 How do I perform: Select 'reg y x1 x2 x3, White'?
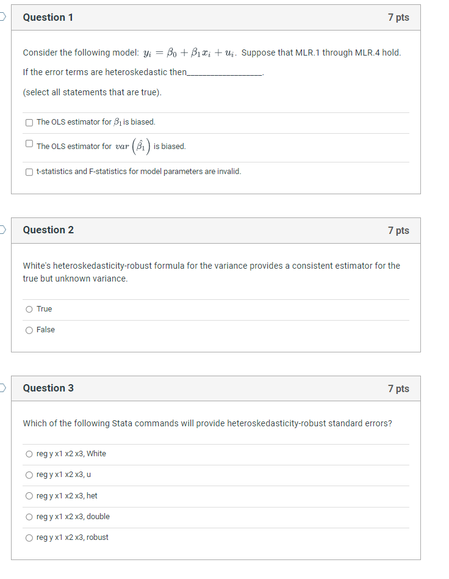coord(29,454)
